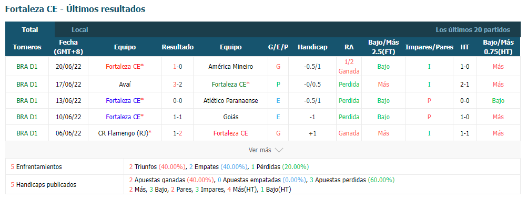
Task: Click the 1-1 result against Goiás
Action: 177,117
